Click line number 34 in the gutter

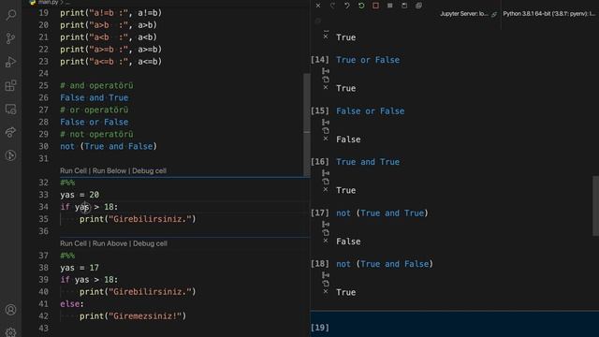44,207
